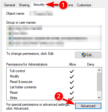Click the Read & execute Allow checkmark
This screenshot has height=112, width=108.
72,82
